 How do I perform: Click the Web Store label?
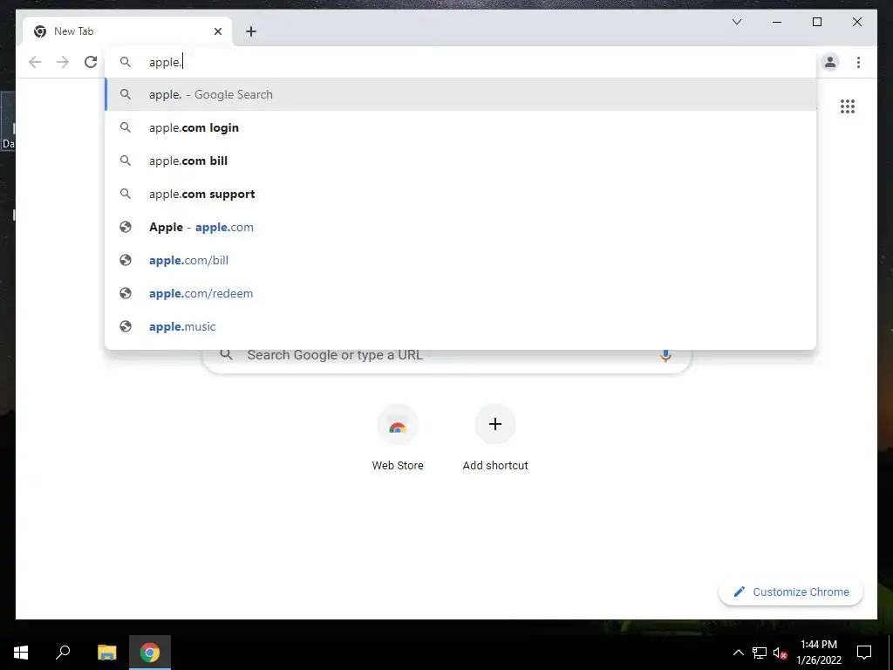click(398, 466)
